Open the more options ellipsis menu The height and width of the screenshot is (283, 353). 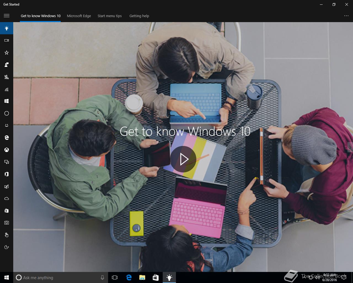(x=346, y=16)
